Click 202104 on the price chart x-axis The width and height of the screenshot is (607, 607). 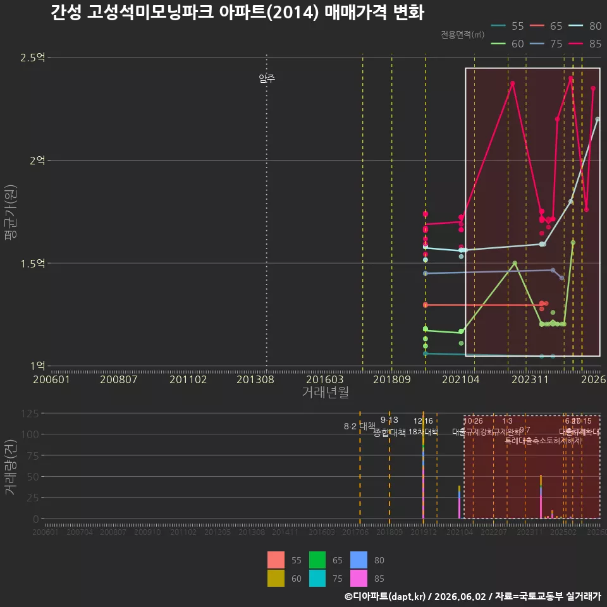click(461, 379)
